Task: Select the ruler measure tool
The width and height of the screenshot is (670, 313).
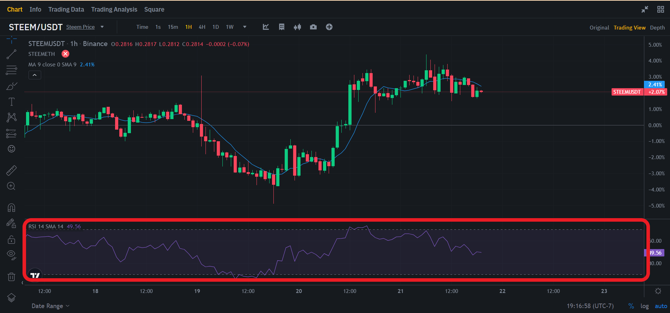Action: 11,170
